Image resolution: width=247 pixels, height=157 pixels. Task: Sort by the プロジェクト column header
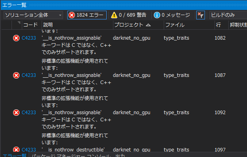[x=138, y=25]
